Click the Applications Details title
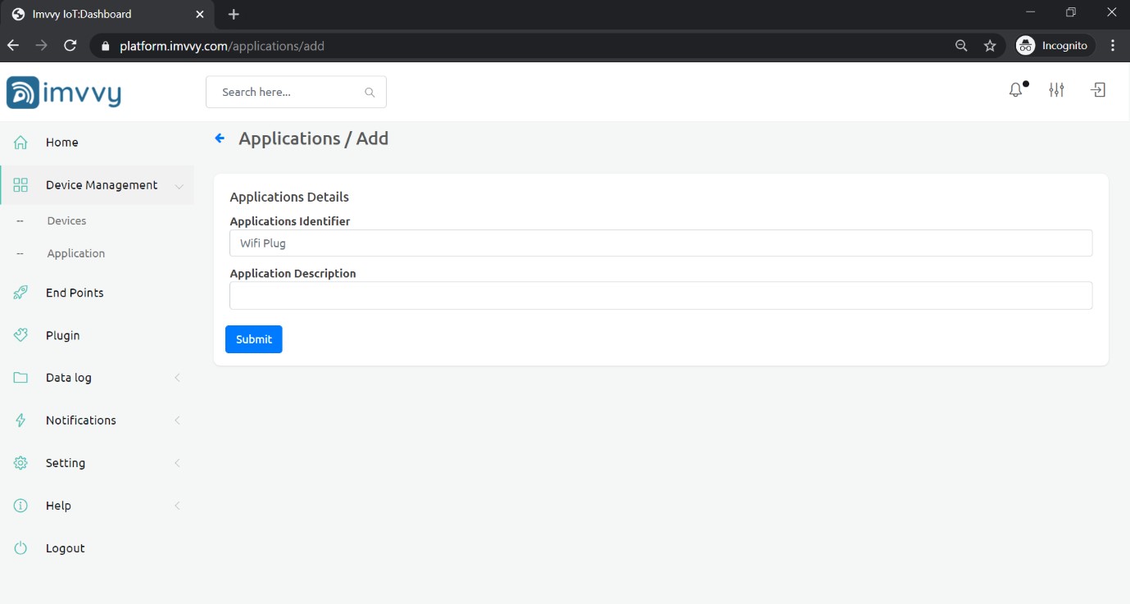Viewport: 1130px width, 604px height. point(289,197)
